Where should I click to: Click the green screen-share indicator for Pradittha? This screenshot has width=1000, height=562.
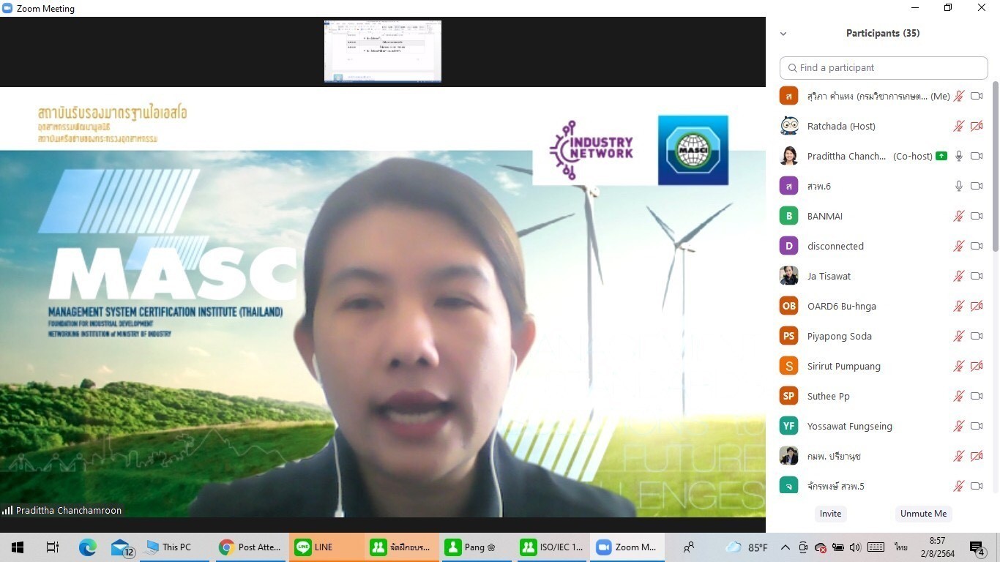tap(941, 156)
